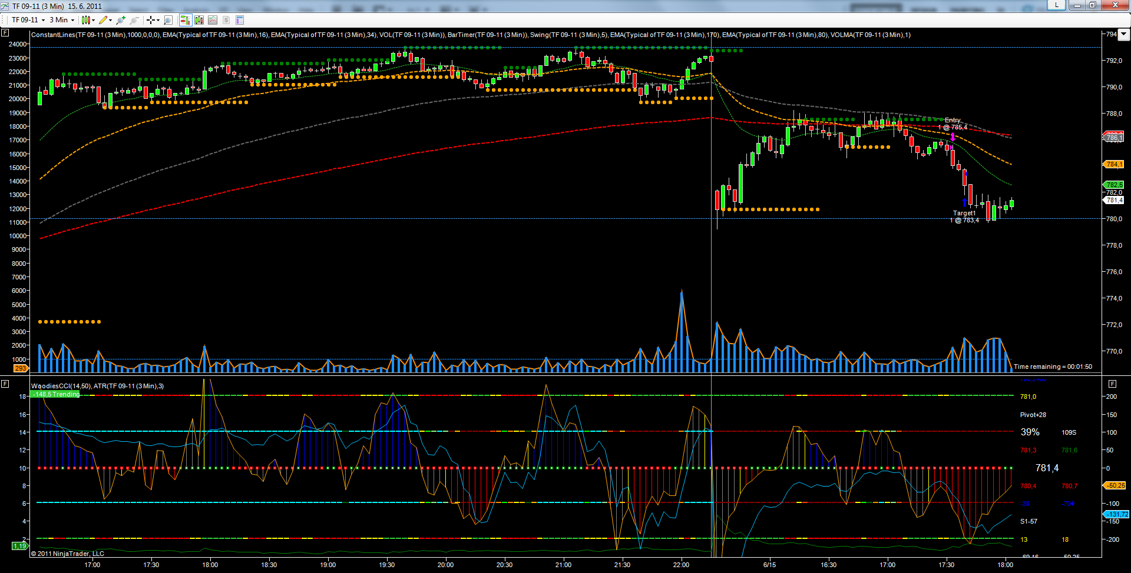Click the greyed-out strategies dollar icon
The image size is (1131, 573).
226,20
